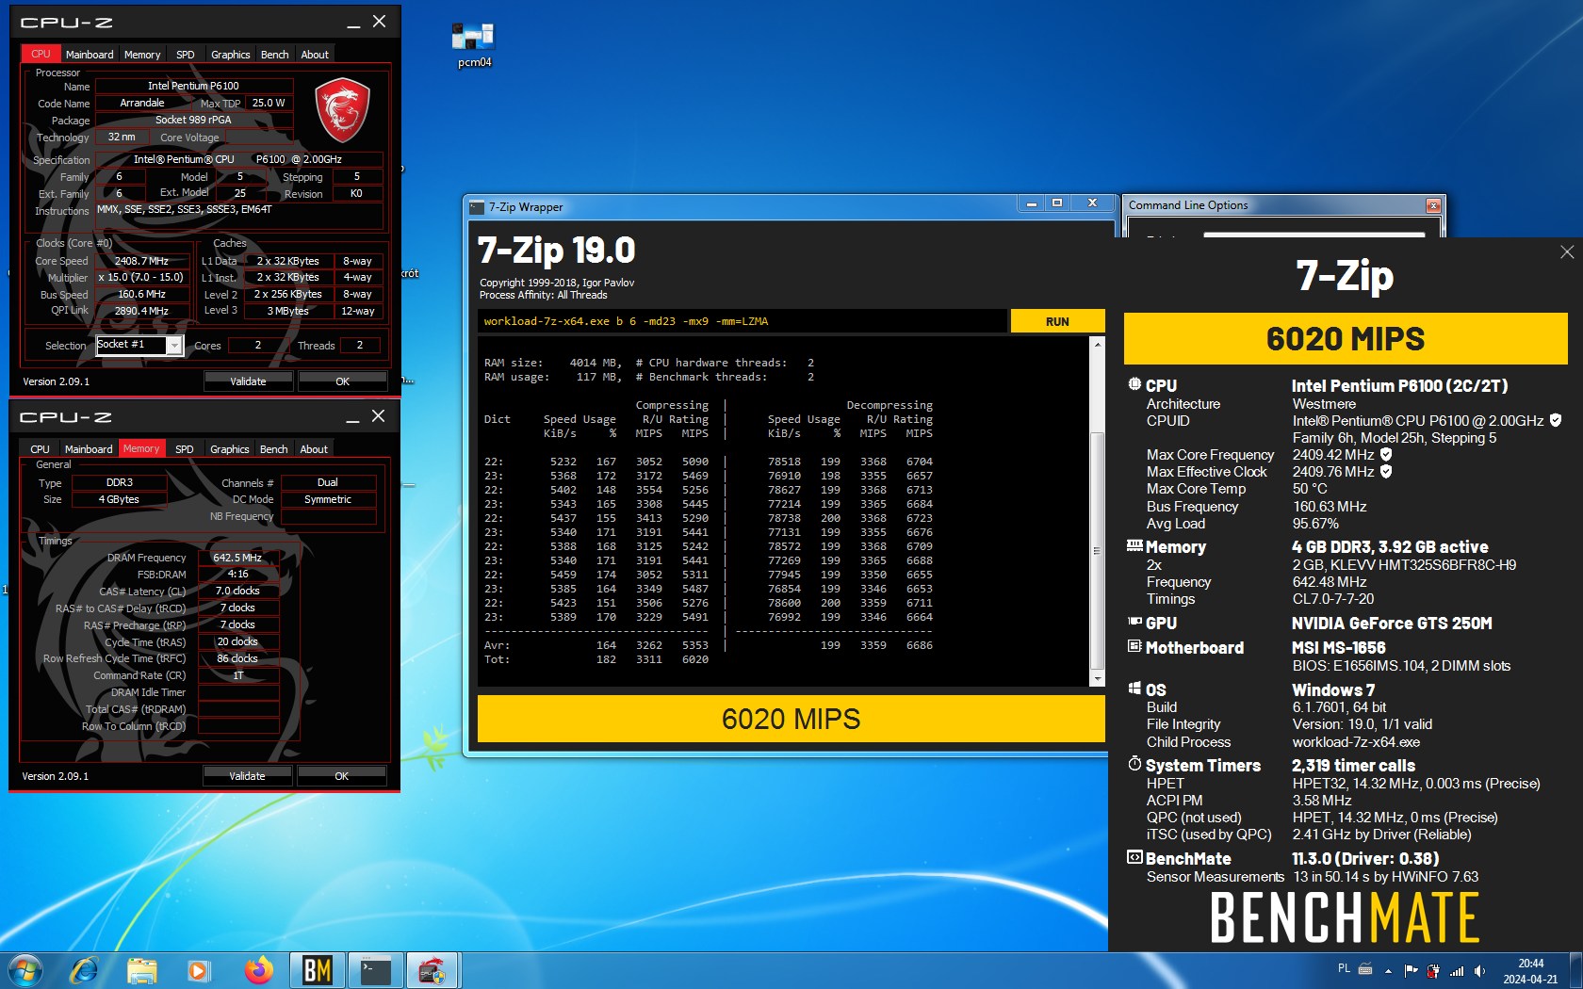Image resolution: width=1583 pixels, height=989 pixels.
Task: Open language indicator PL in taskbar
Action: 1344,968
